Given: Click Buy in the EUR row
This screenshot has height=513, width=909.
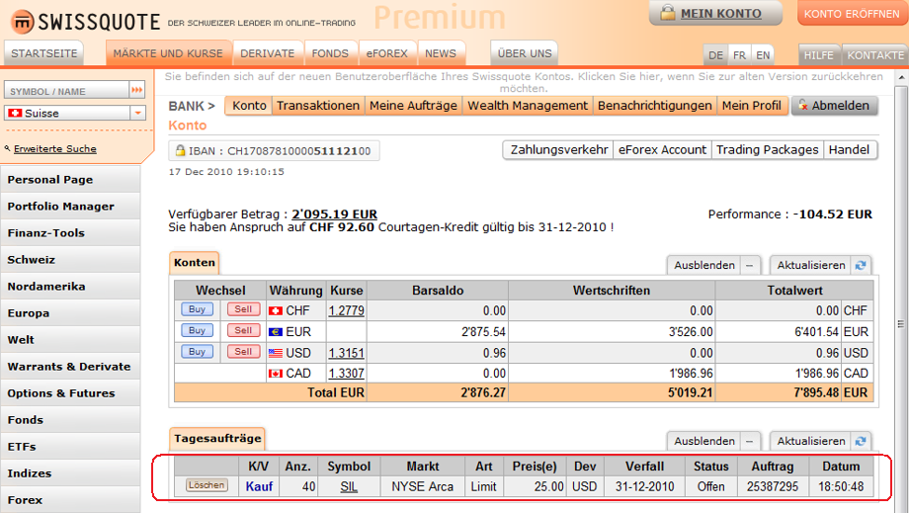Looking at the screenshot, I should point(197,330).
